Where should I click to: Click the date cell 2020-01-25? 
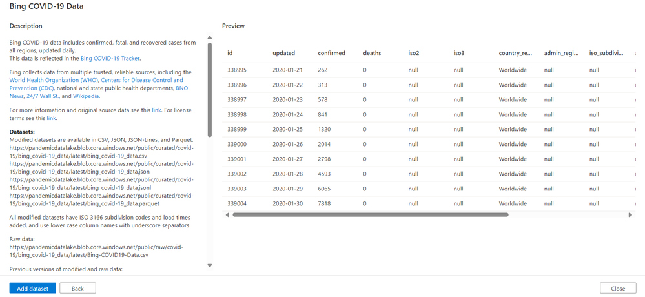pos(287,129)
